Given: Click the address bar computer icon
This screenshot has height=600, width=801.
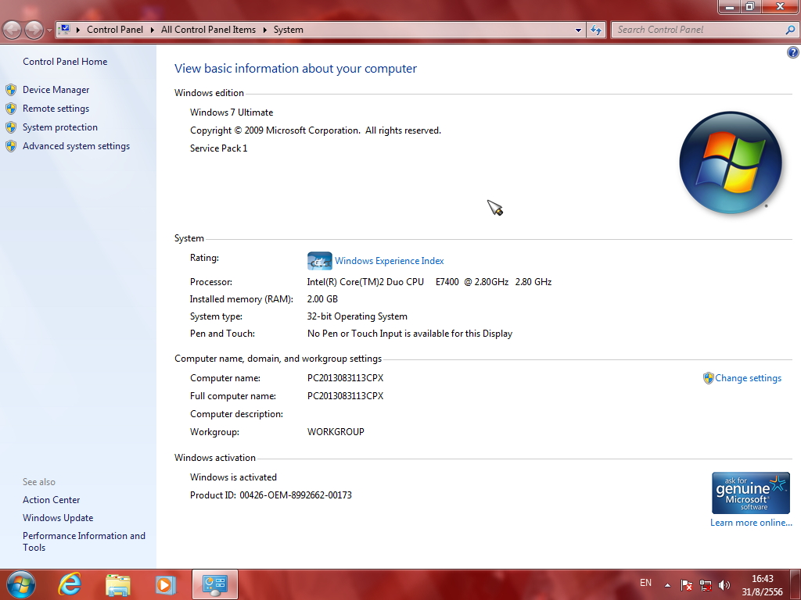Looking at the screenshot, I should (64, 30).
